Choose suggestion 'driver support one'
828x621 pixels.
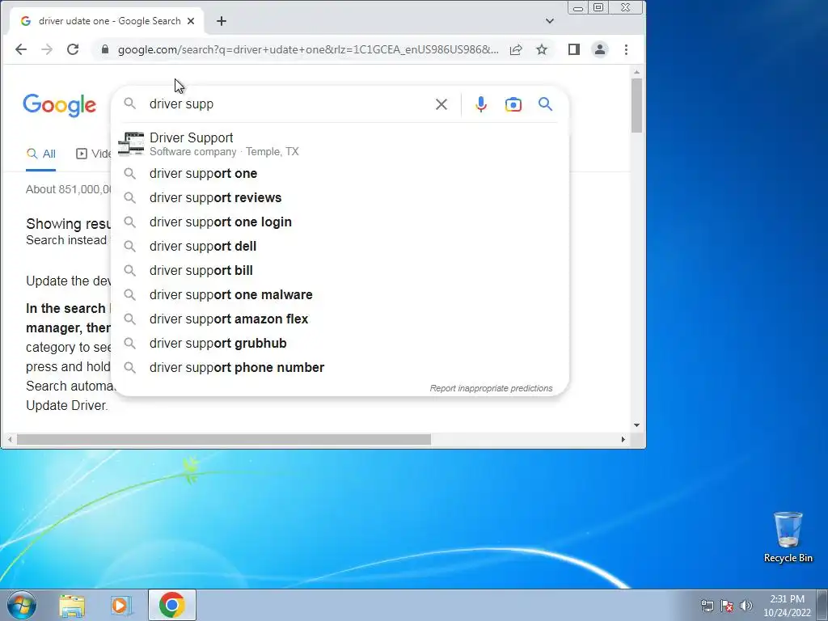click(340, 174)
